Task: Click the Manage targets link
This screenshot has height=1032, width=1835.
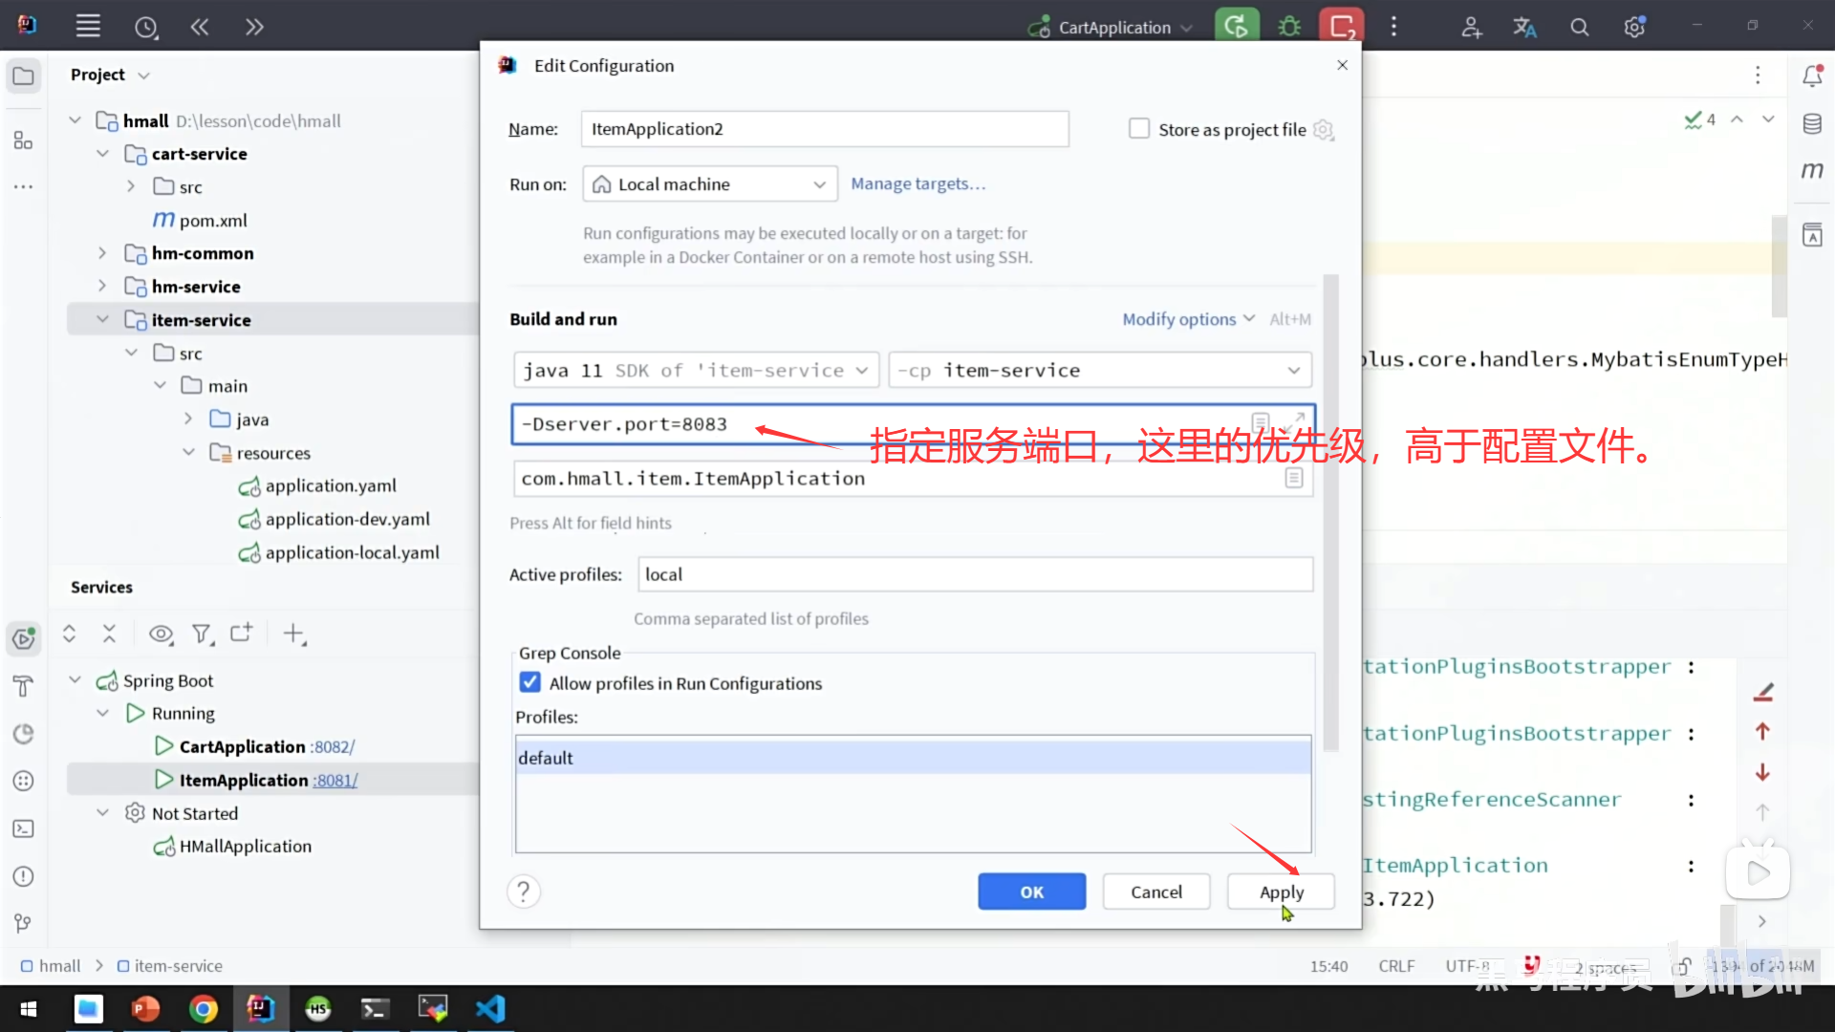Action: (x=917, y=183)
